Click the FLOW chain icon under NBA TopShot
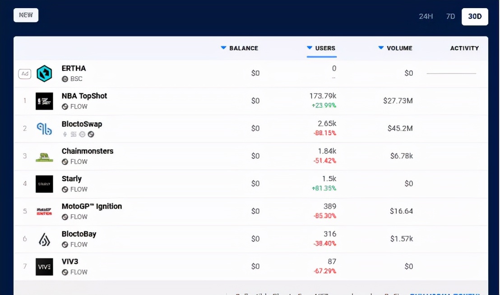 coord(65,107)
